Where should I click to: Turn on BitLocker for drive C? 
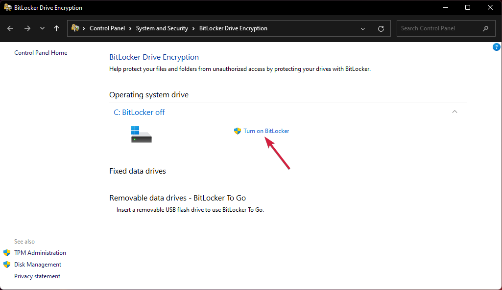[266, 131]
